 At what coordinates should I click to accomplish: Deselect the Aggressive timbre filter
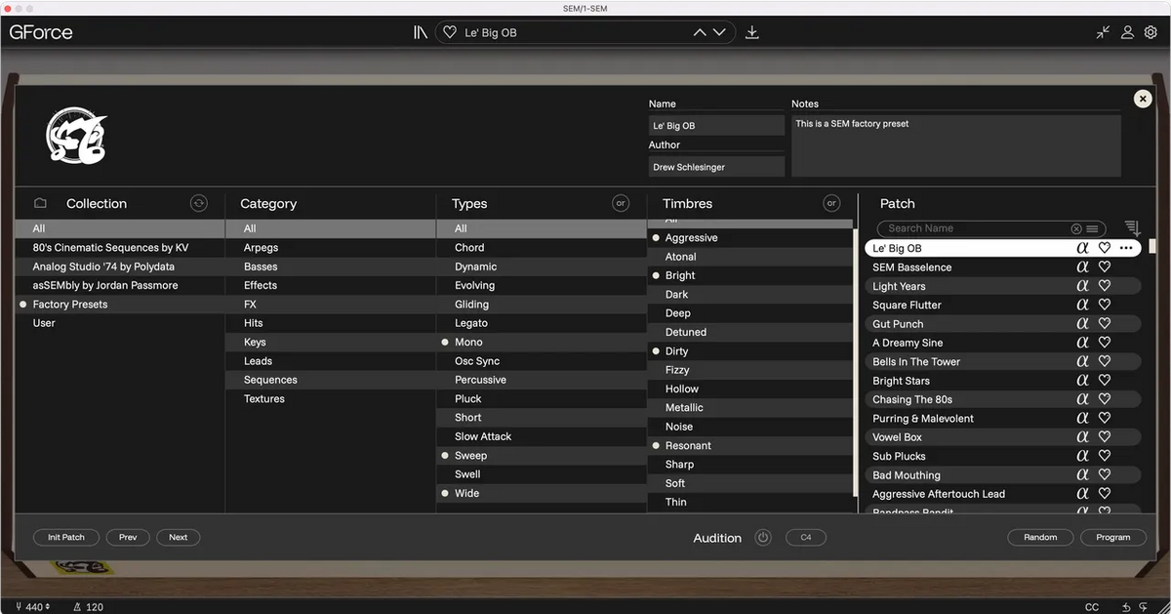pyautogui.click(x=750, y=238)
